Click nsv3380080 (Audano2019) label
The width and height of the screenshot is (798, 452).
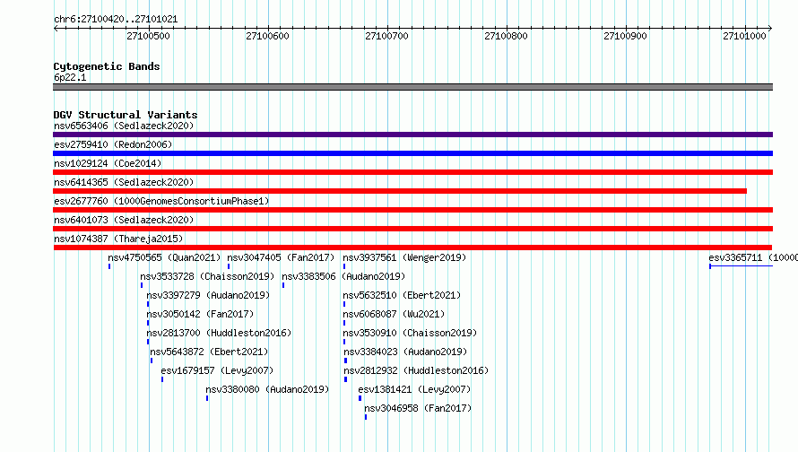point(267,389)
